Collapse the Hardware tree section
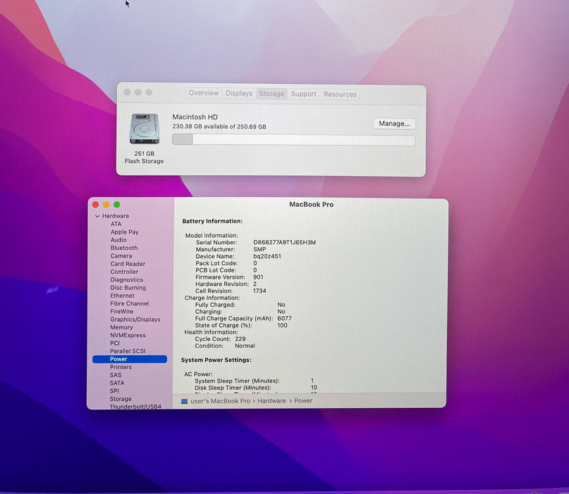This screenshot has width=569, height=494. (x=97, y=216)
